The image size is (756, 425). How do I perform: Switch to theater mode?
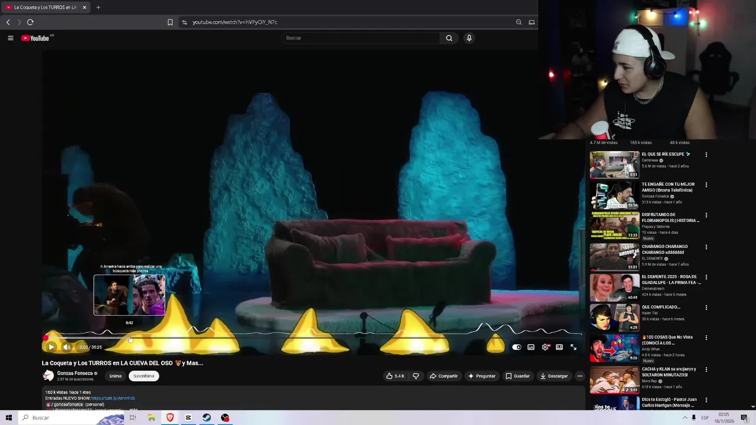(x=559, y=347)
